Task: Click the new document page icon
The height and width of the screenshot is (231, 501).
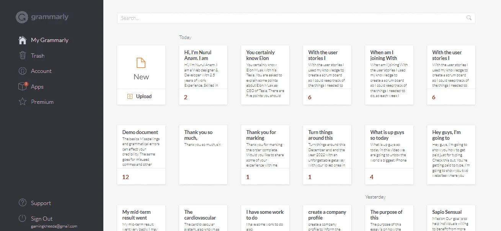Action: click(x=141, y=63)
